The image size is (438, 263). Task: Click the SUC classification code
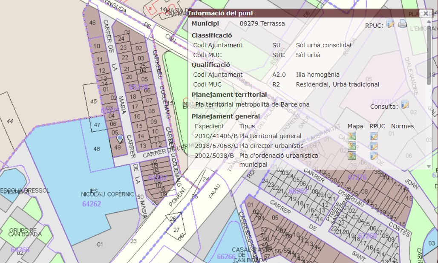279,55
